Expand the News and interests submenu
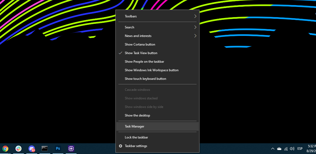The image size is (316, 154). coord(157,36)
